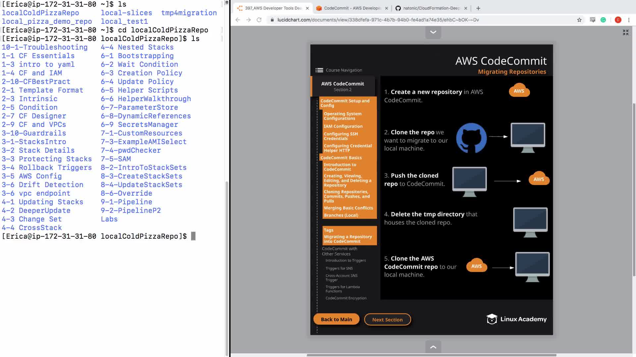Reload the Lucidchart page
The width and height of the screenshot is (636, 357).
(x=259, y=20)
